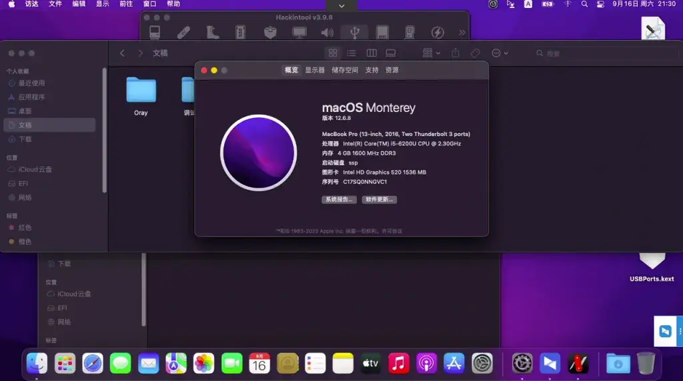Select the Hackintool Sound speaker icon
The width and height of the screenshot is (683, 381).
pos(327,32)
